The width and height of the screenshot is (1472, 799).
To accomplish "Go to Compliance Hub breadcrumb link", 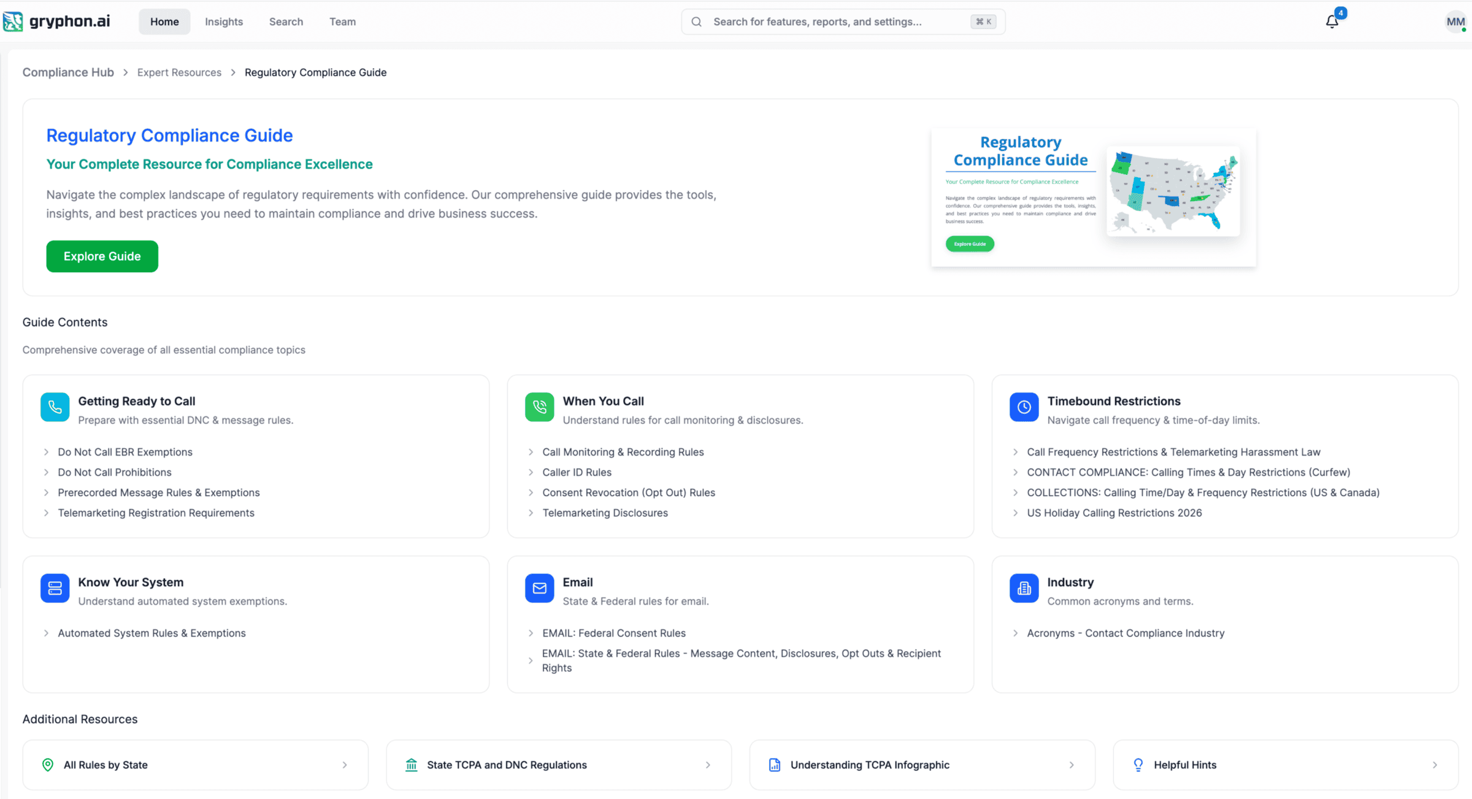I will 68,72.
